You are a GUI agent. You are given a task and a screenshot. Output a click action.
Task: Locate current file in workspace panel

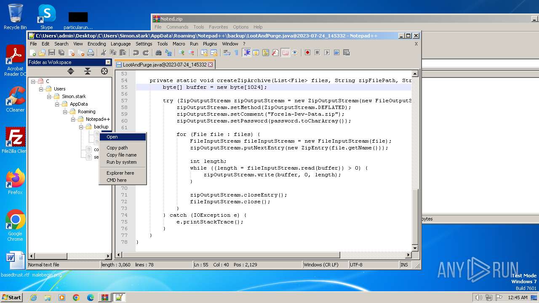(x=104, y=71)
